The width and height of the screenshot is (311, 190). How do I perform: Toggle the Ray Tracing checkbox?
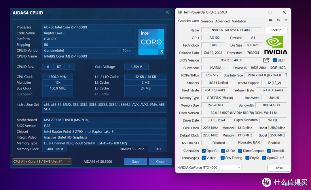pyautogui.click(x=222, y=158)
